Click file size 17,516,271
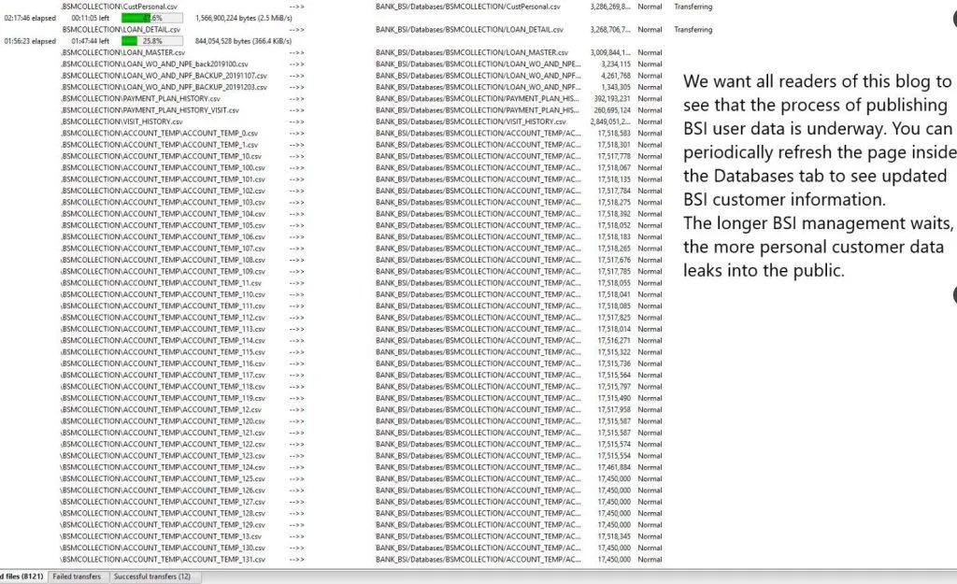Viewport: 957px width, 584px height. click(x=614, y=340)
